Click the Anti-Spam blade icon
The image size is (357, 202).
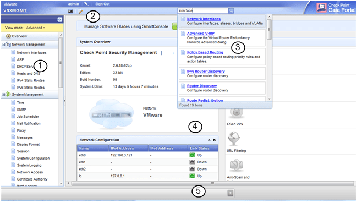(236, 166)
